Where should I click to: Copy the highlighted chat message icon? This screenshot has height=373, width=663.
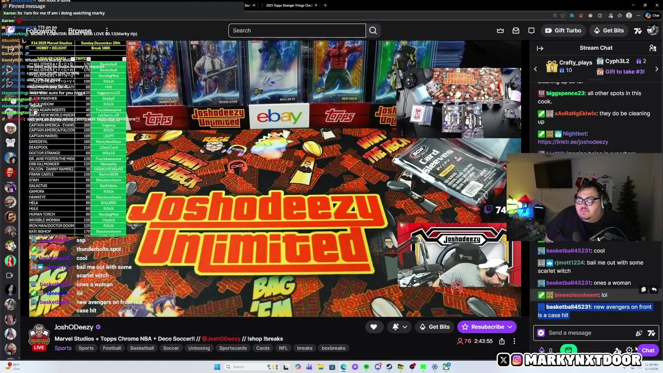coord(643,290)
